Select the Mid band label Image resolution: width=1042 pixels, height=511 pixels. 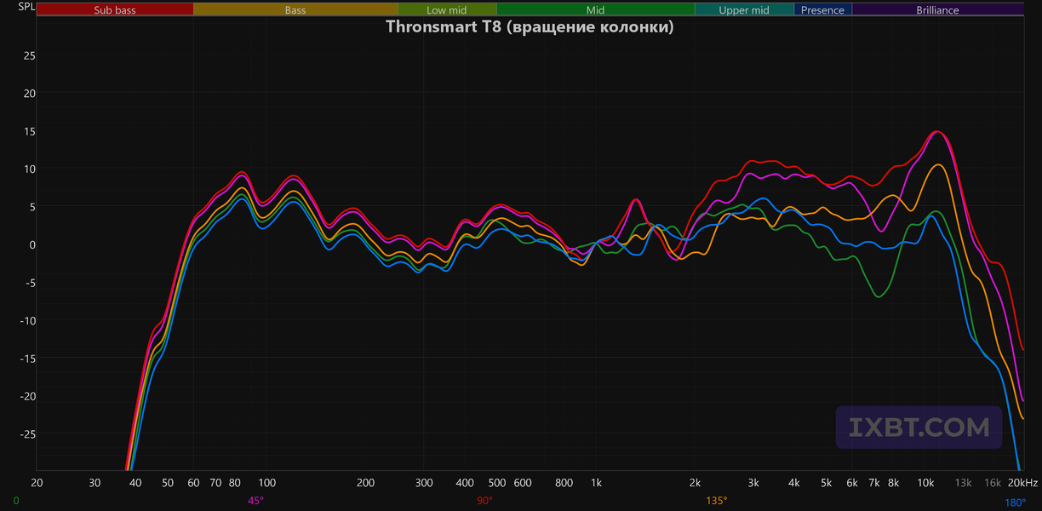[596, 10]
